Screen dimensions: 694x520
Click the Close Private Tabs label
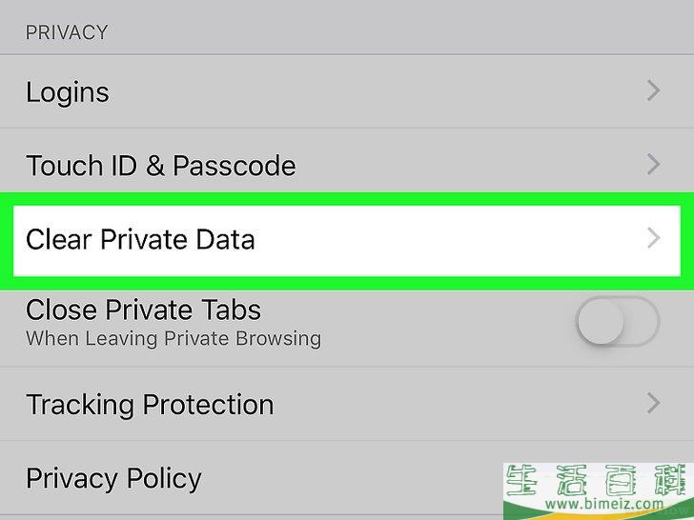coord(143,310)
